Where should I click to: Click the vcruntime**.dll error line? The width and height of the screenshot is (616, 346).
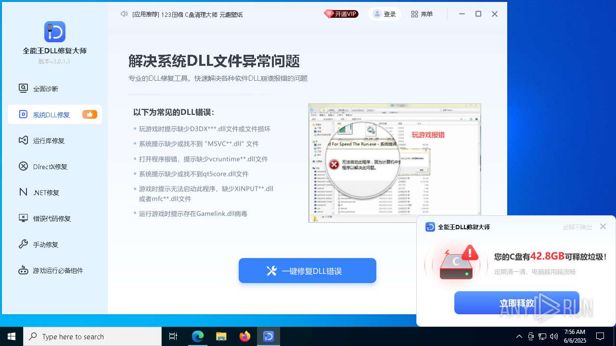(203, 159)
